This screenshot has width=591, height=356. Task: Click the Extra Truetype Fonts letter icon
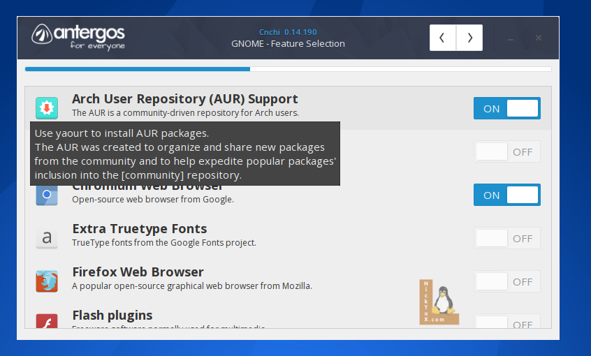pos(47,238)
